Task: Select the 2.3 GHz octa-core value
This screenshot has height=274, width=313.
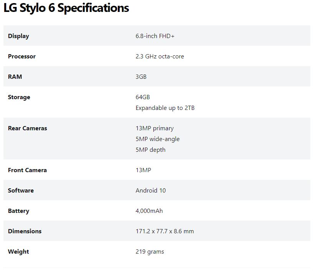Action: point(160,56)
